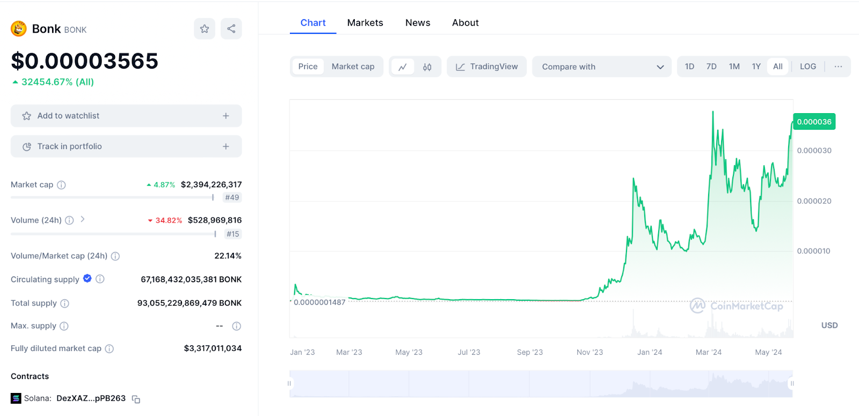Open Volume/Market cap (24h) info icon
Screen dimensions: 859x416
click(x=115, y=256)
